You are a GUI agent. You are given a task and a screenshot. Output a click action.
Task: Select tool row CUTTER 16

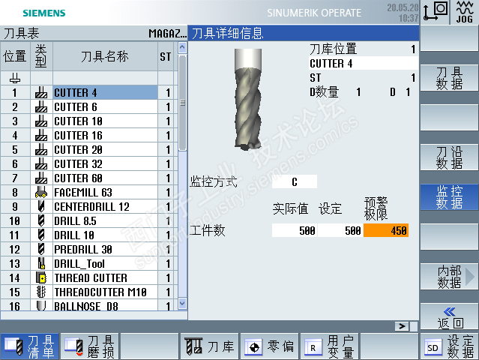point(106,136)
